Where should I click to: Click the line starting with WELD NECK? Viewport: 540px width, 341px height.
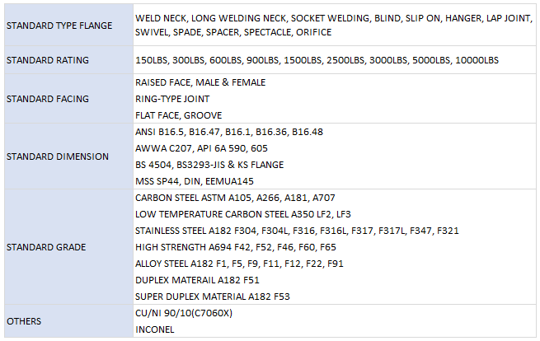point(323,17)
